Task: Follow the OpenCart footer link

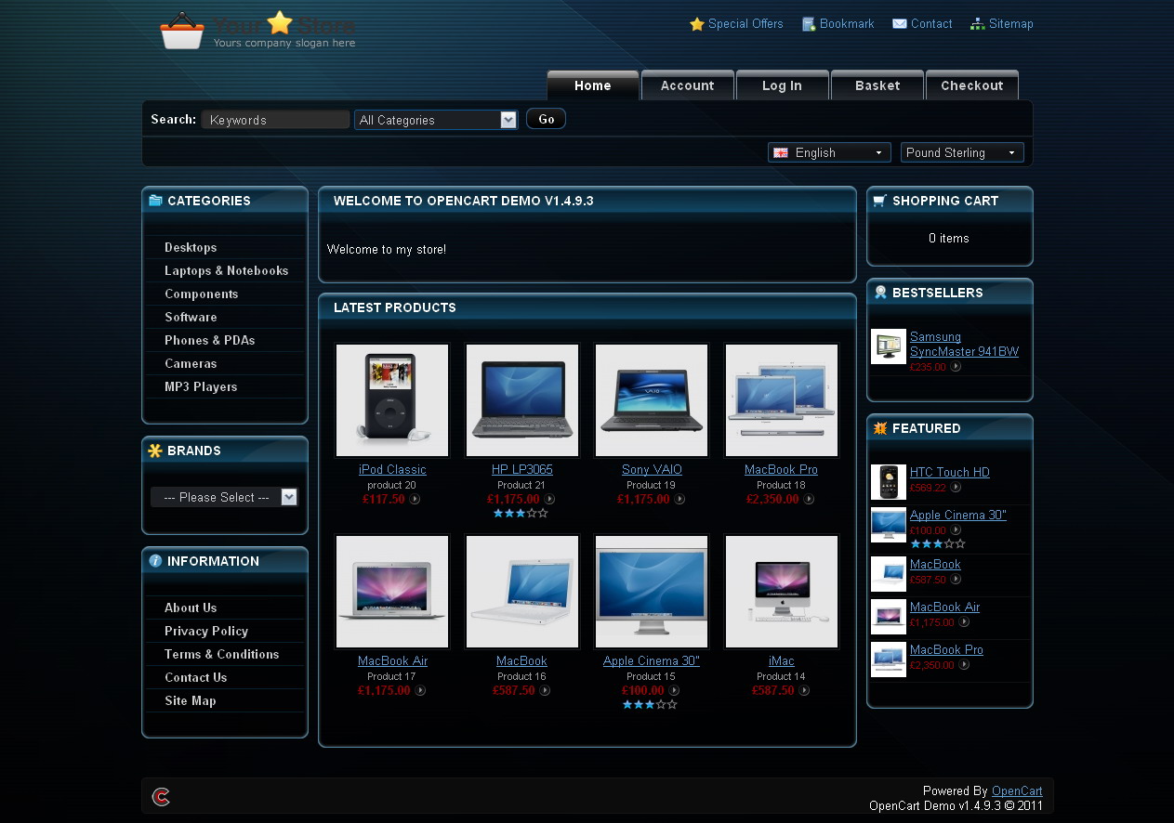Action: [x=1017, y=791]
